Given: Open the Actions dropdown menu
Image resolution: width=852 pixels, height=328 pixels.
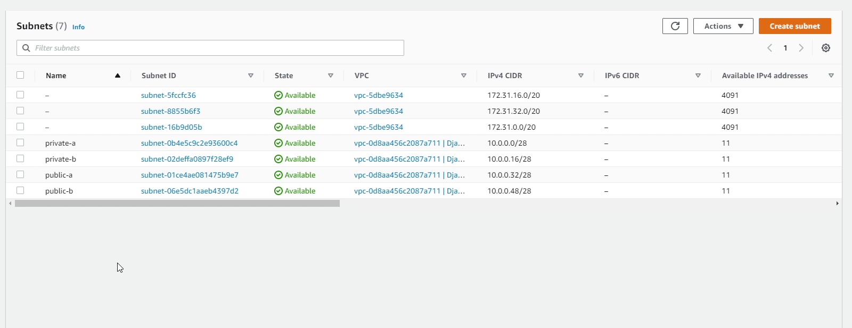Looking at the screenshot, I should tap(723, 26).
